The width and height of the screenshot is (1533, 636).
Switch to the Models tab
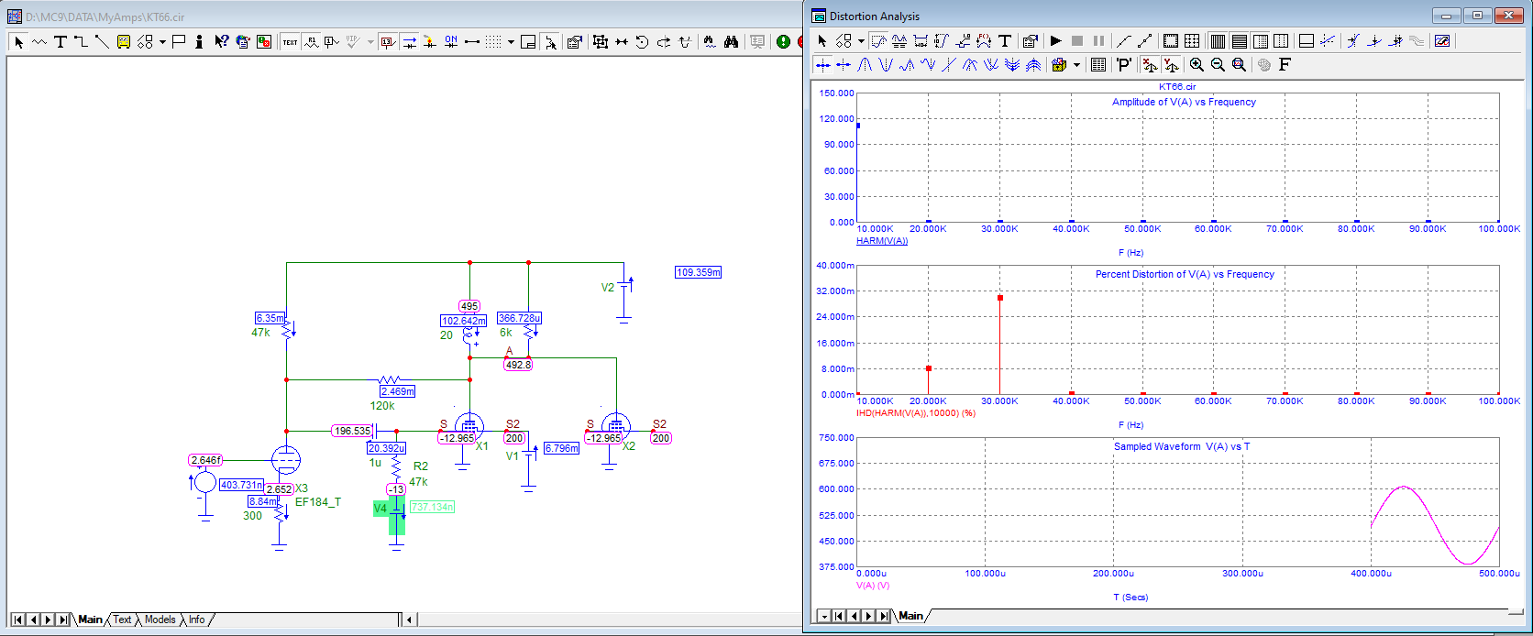160,620
